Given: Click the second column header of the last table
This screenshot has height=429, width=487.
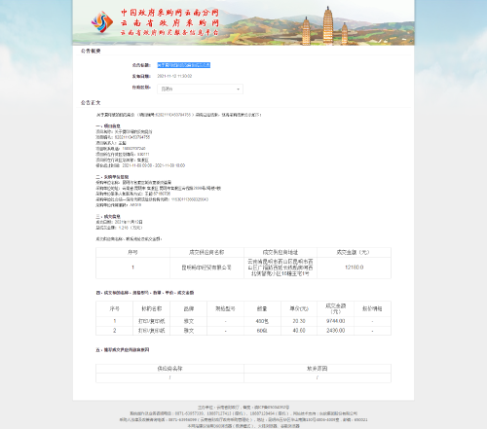Looking at the screenshot, I should click(318, 369).
